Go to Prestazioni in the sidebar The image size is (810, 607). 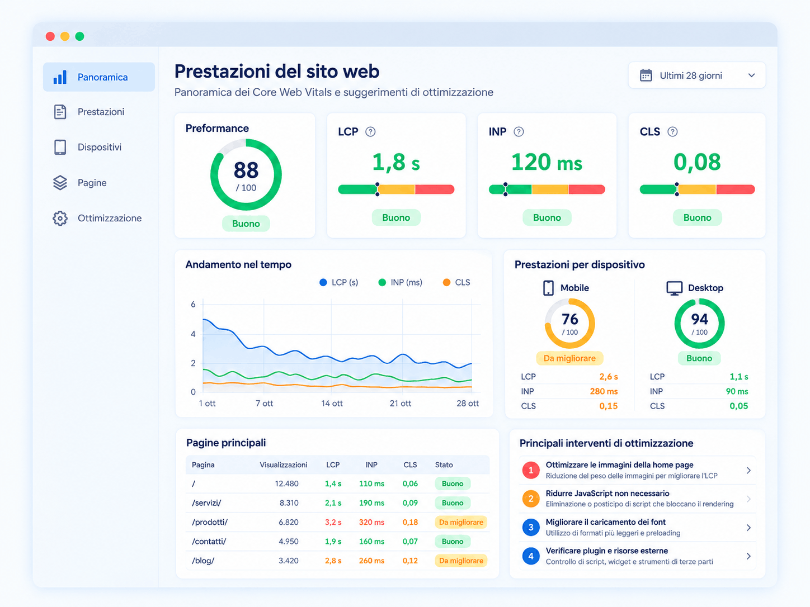point(99,112)
